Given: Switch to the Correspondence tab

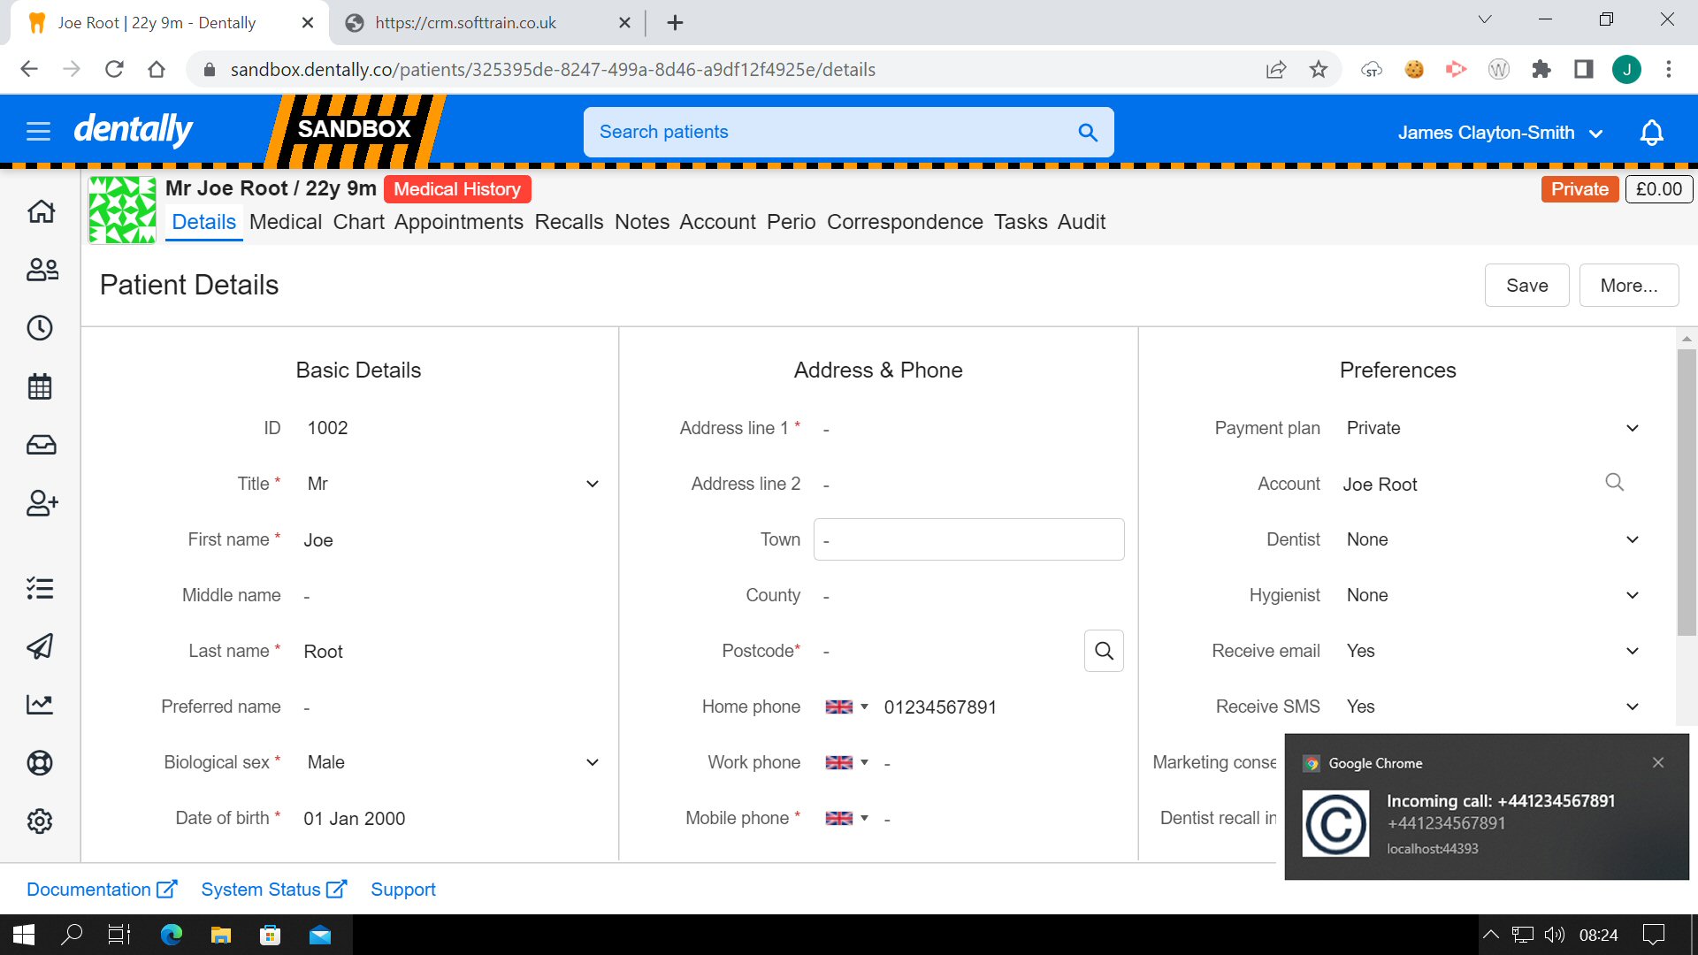Looking at the screenshot, I should 905,222.
